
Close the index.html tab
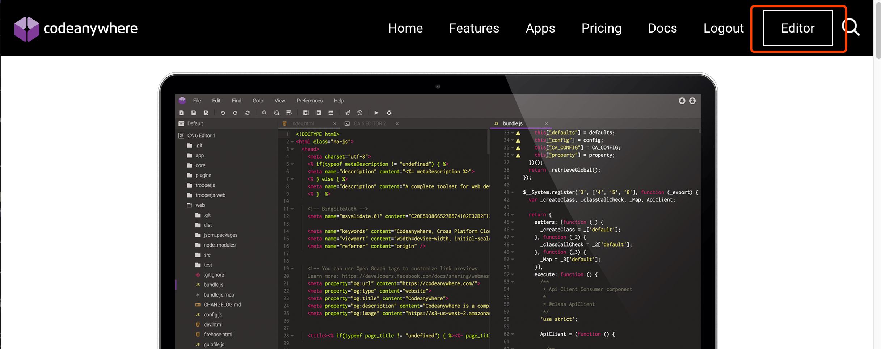click(335, 123)
